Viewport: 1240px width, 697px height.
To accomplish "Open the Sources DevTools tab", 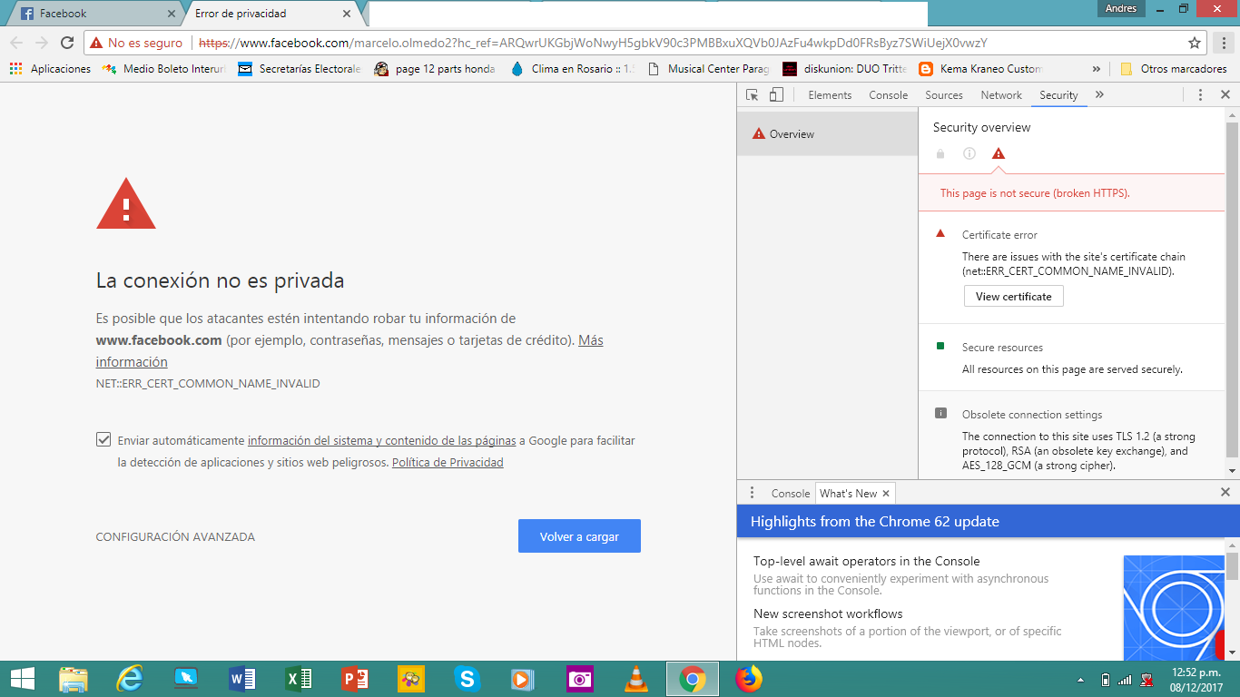I will coord(944,95).
